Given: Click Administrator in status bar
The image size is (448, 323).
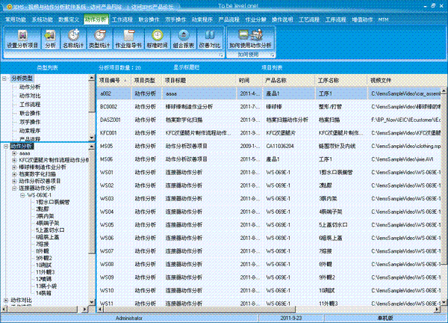Looking at the screenshot, I should click(129, 318).
